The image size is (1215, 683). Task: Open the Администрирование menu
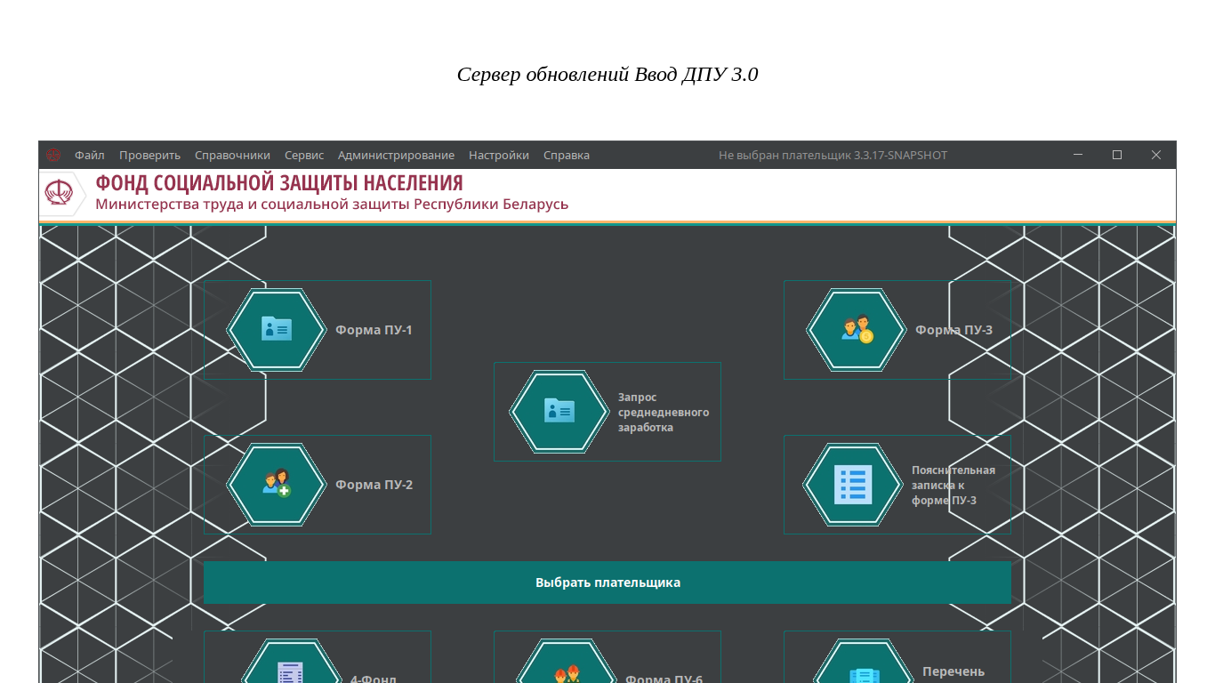(396, 155)
